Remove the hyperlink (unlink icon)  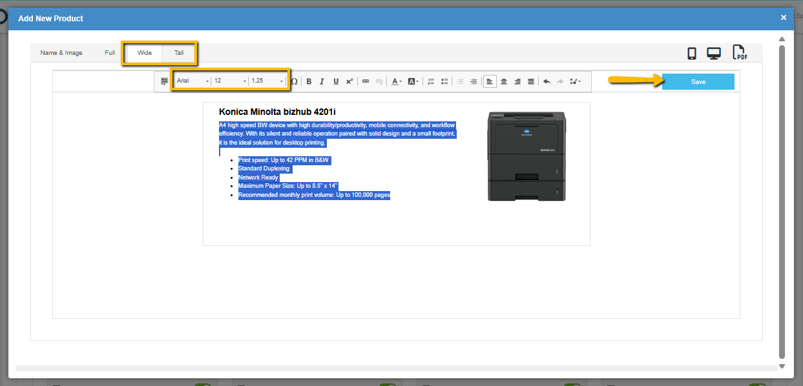[379, 81]
